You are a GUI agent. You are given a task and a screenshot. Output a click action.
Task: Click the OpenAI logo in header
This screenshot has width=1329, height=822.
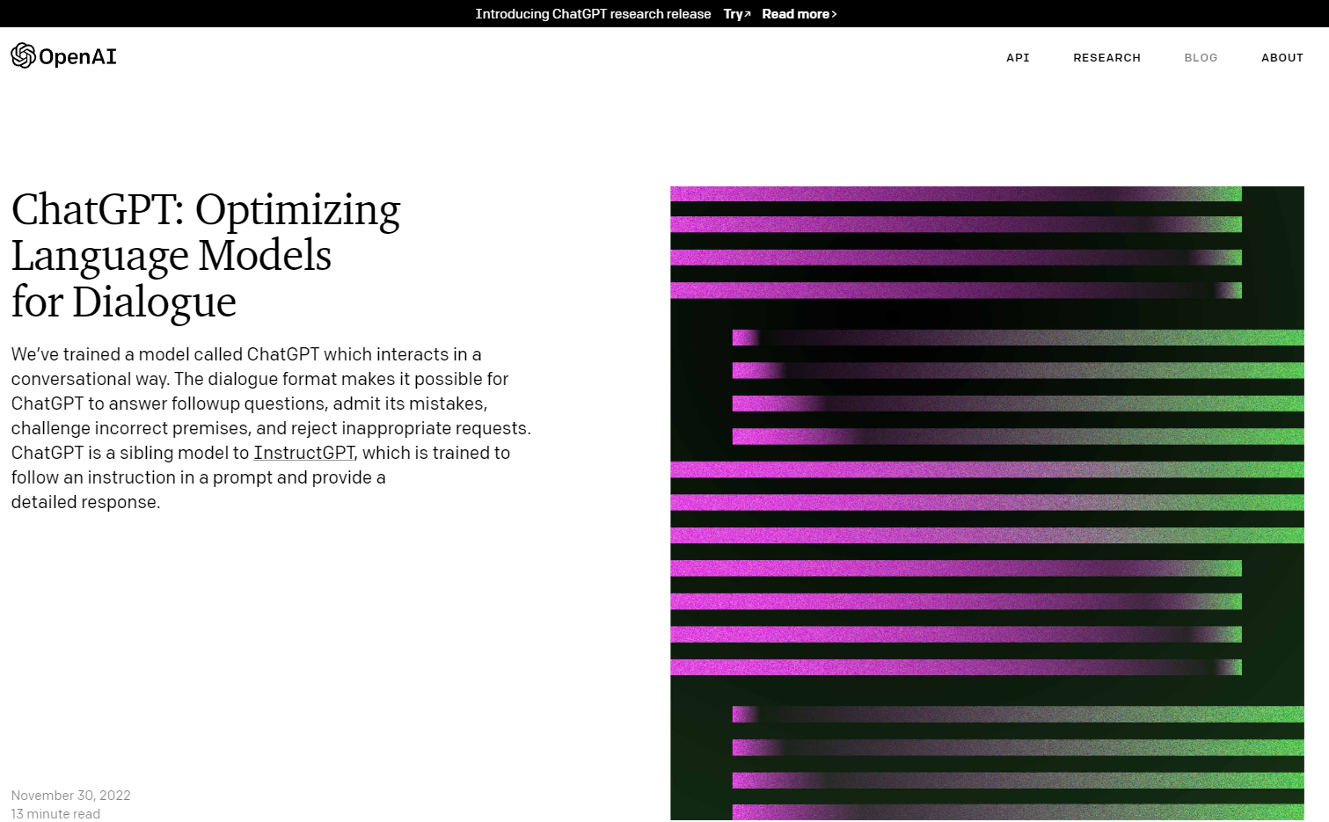(x=63, y=56)
